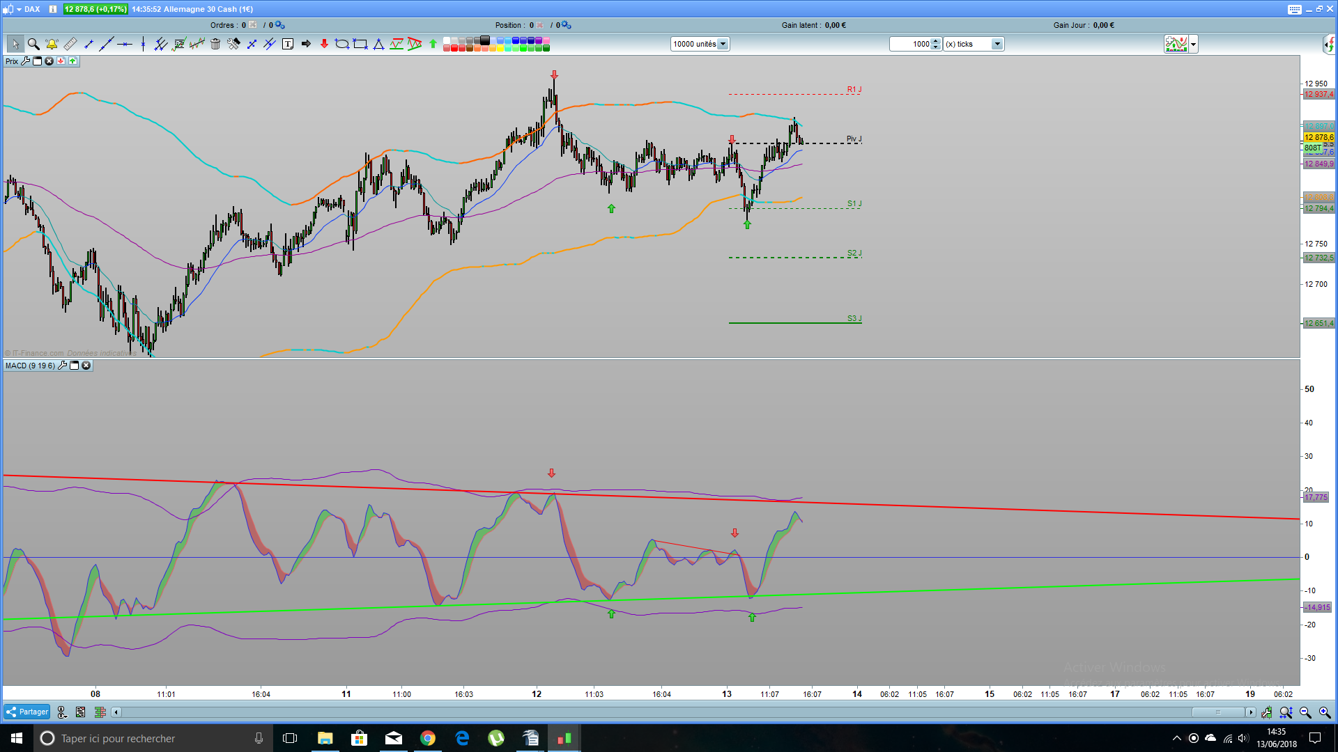Open Ordres settings gear icon
1338x752 pixels.
(x=280, y=25)
